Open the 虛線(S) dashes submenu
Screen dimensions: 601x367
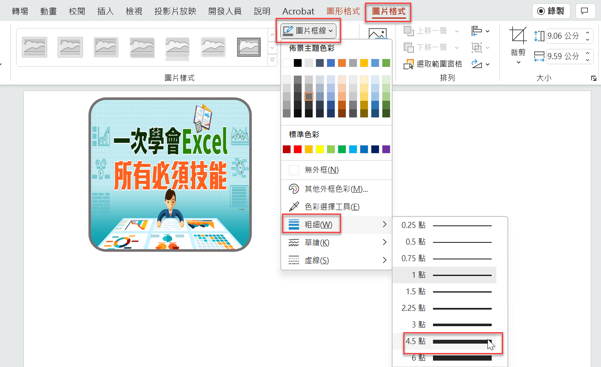tap(336, 260)
